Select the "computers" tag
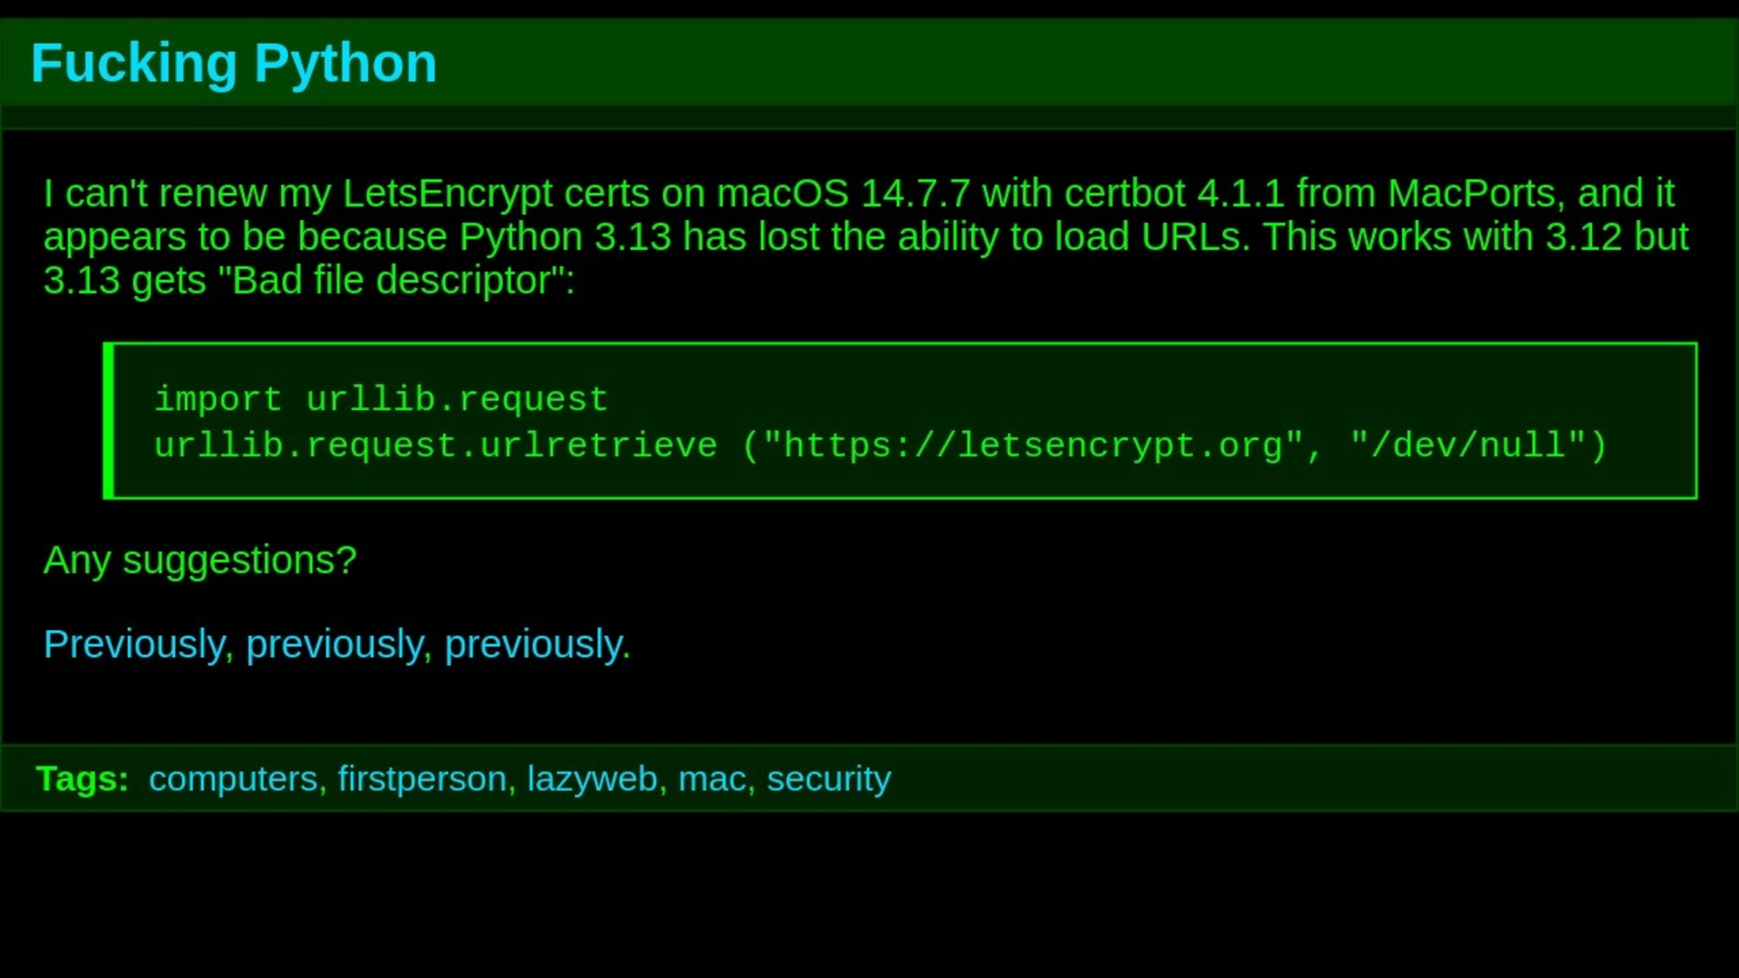Screen dimensions: 1739x978 pos(233,779)
